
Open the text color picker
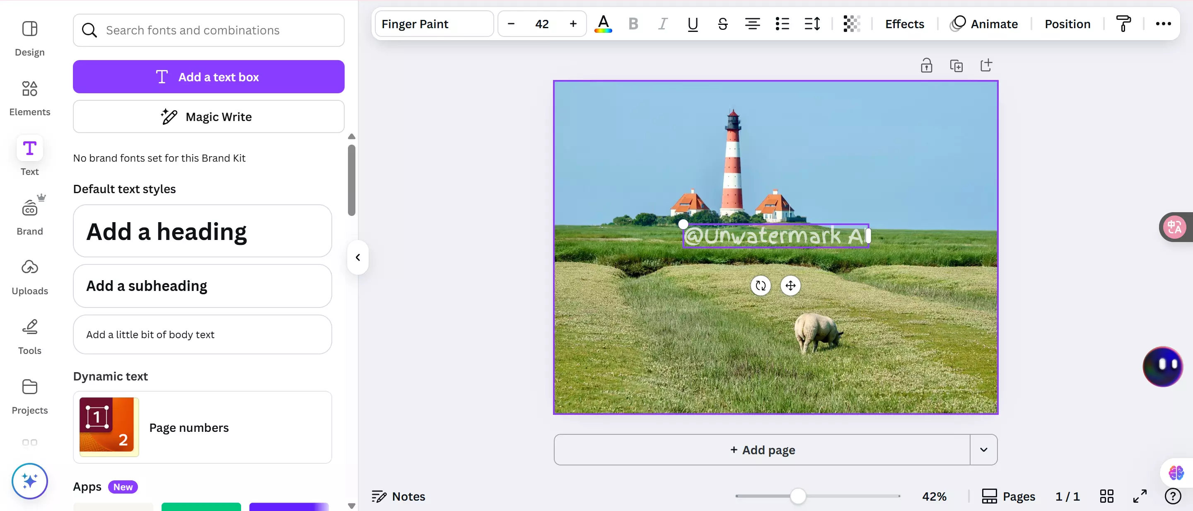coord(603,24)
